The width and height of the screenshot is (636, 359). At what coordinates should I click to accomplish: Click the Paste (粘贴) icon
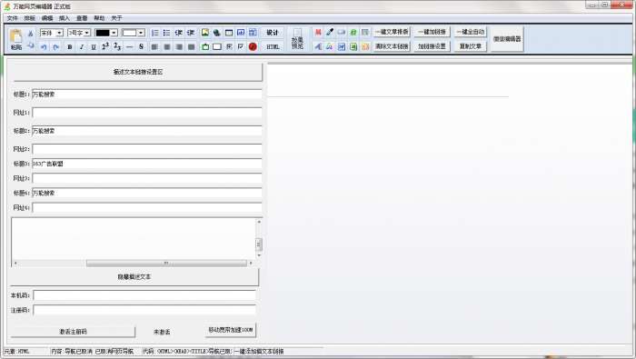15,39
